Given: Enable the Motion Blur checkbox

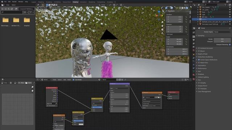Looking at the screenshot, I should point(199,62).
